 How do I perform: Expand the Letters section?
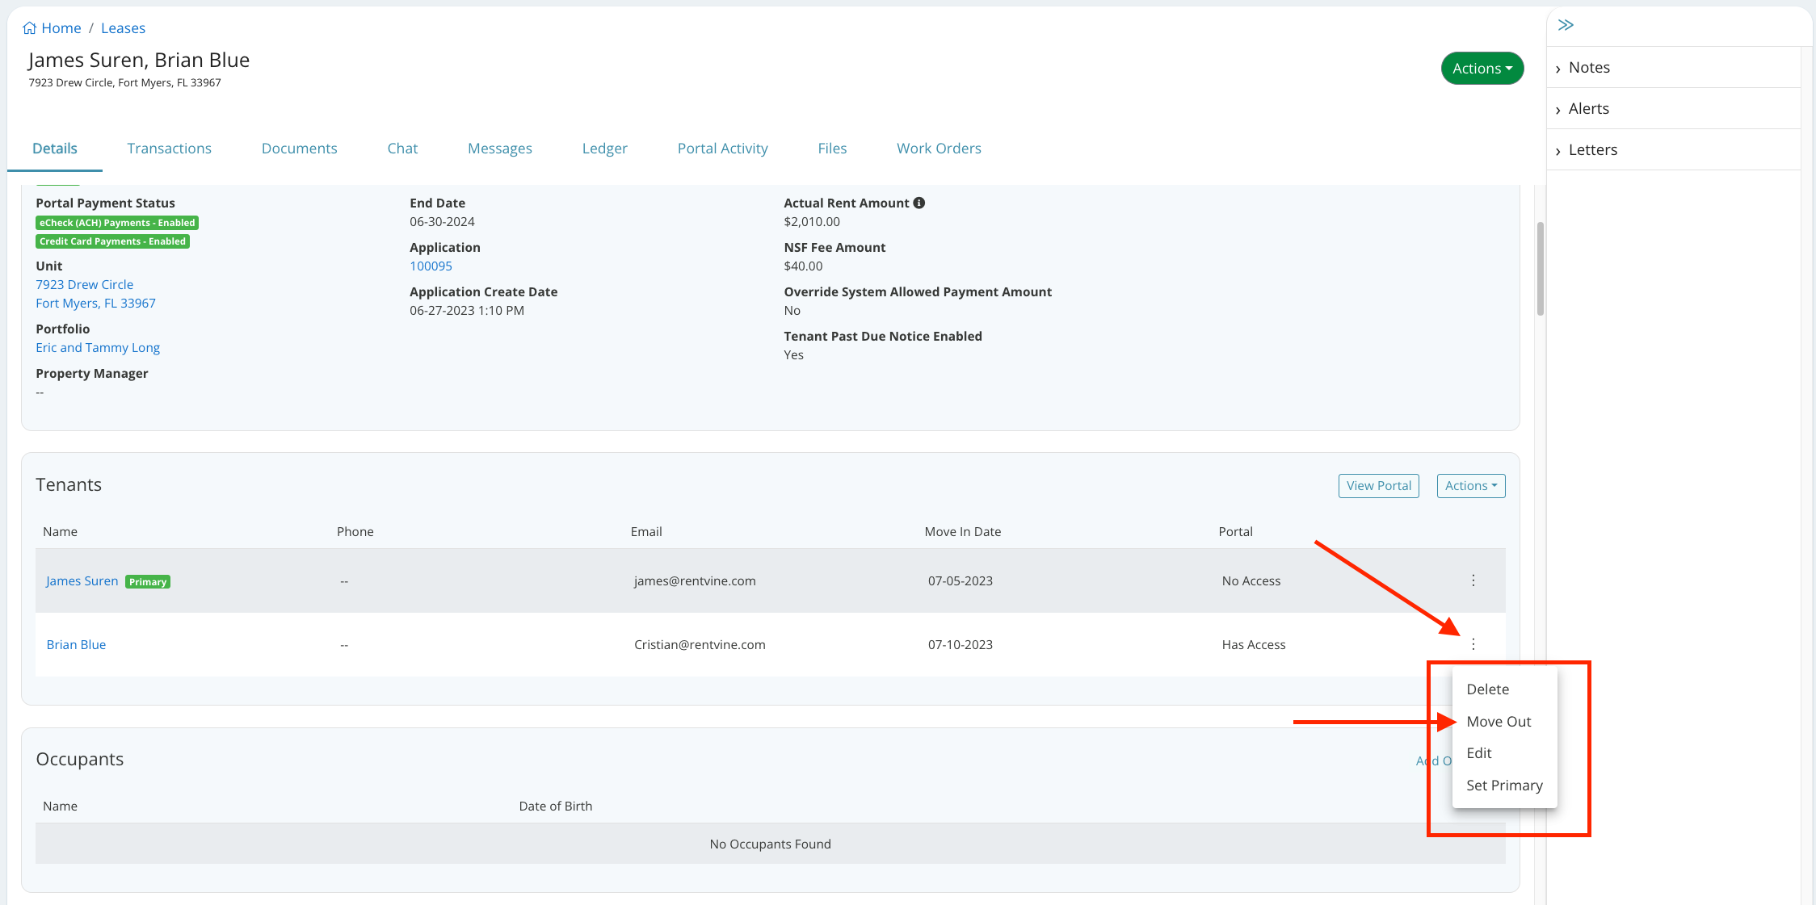(x=1591, y=150)
